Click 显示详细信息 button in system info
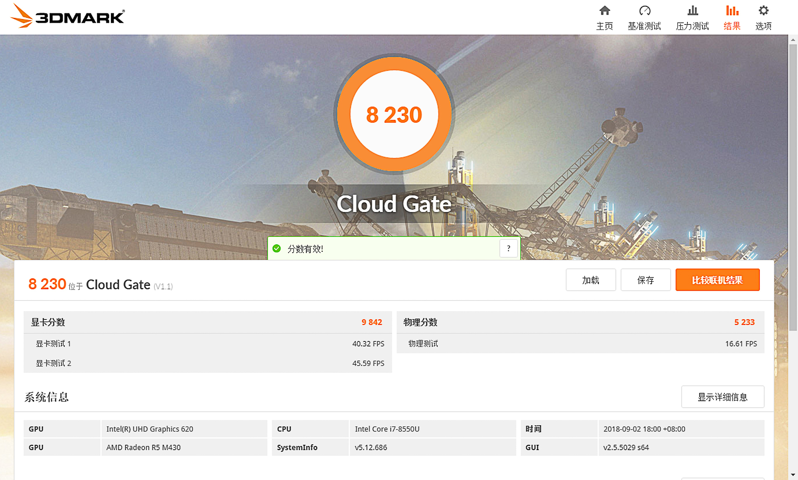 722,397
